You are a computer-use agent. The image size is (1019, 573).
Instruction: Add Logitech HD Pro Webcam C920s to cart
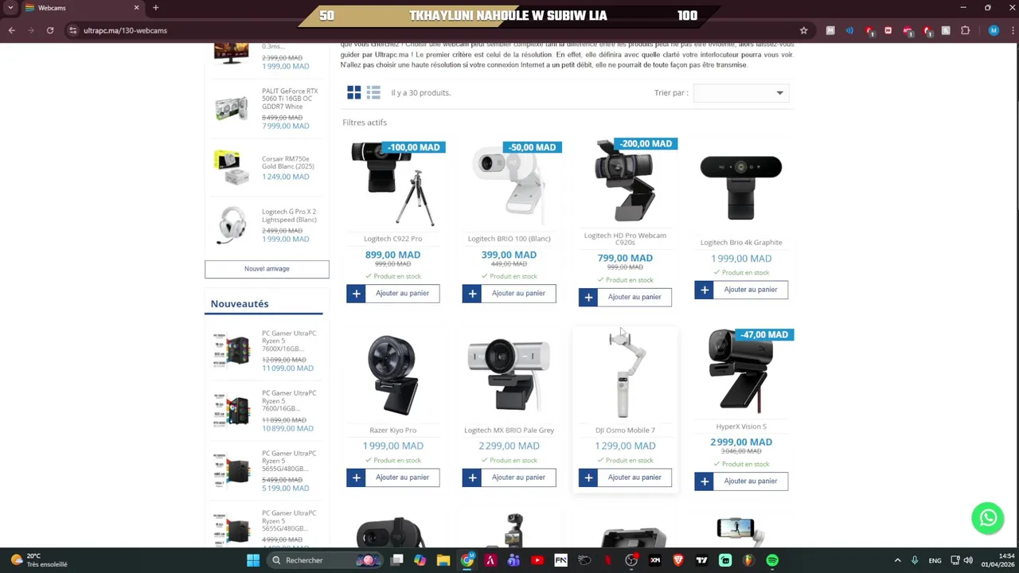(626, 297)
